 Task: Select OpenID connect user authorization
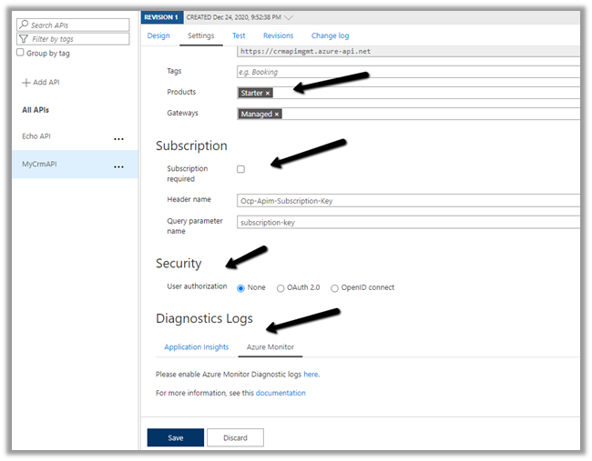pos(334,288)
